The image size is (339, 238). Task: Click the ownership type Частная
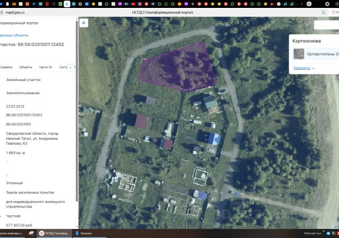(x=13, y=216)
